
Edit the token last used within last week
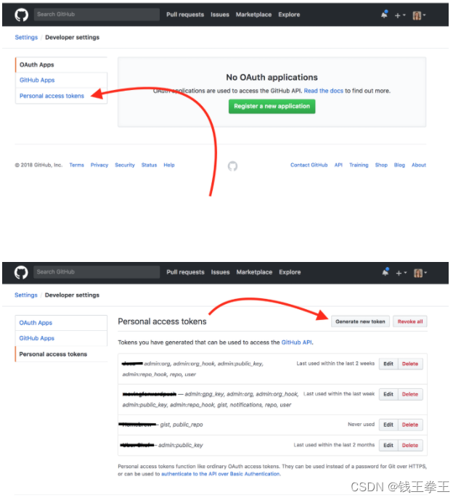point(388,395)
